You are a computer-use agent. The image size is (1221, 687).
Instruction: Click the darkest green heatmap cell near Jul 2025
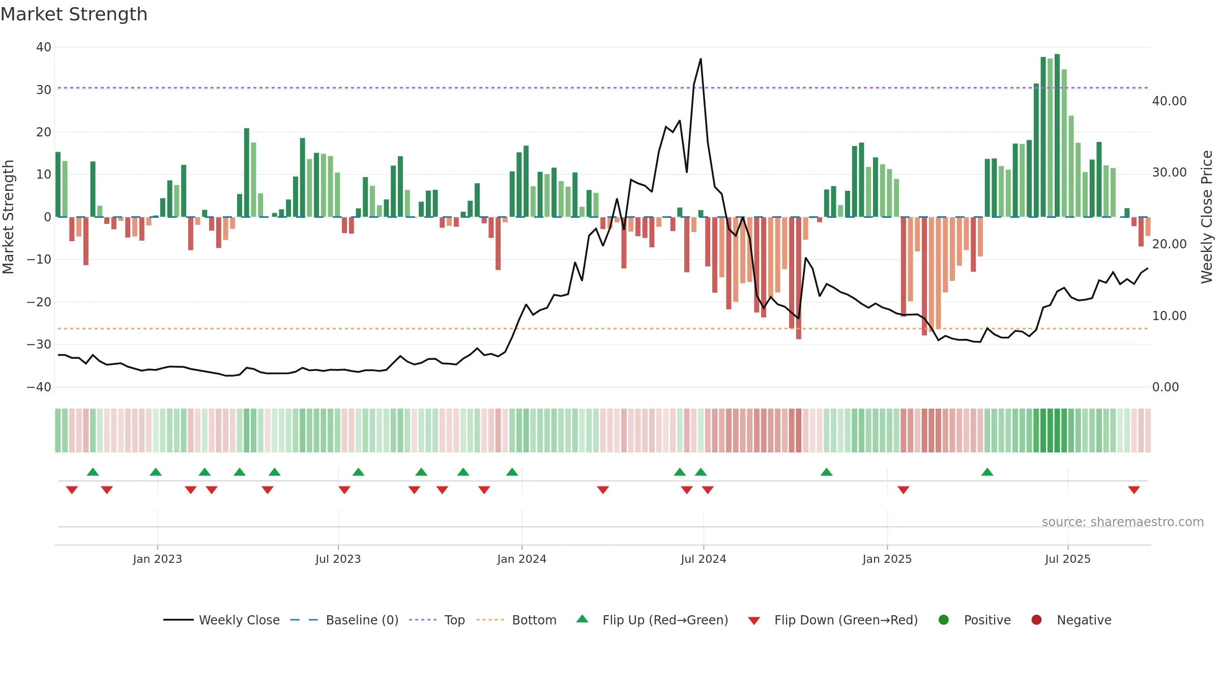[x=1057, y=431]
